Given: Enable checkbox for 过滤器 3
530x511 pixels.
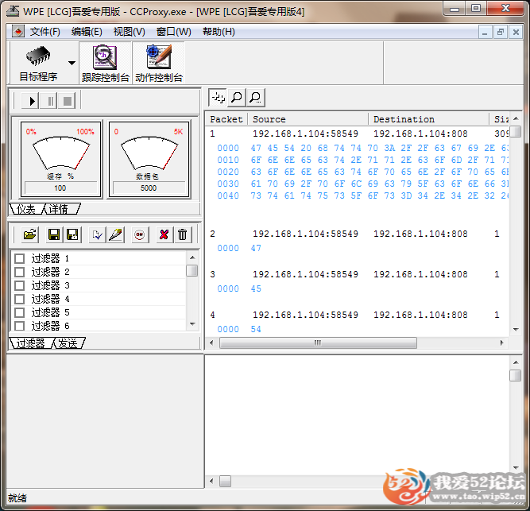Looking at the screenshot, I should (20, 285).
